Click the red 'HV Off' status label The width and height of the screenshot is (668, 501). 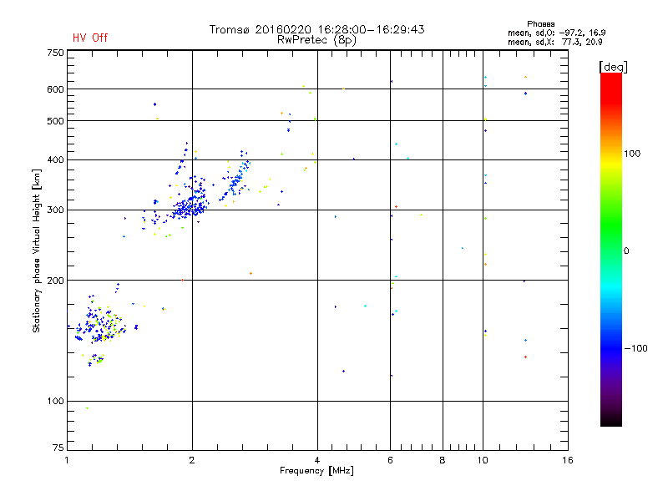coord(90,38)
